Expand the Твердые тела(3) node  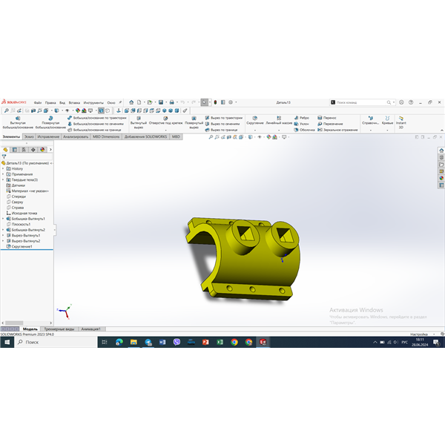point(3,179)
